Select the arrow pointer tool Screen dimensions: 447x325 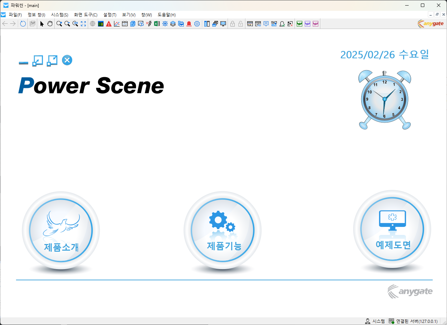point(42,24)
